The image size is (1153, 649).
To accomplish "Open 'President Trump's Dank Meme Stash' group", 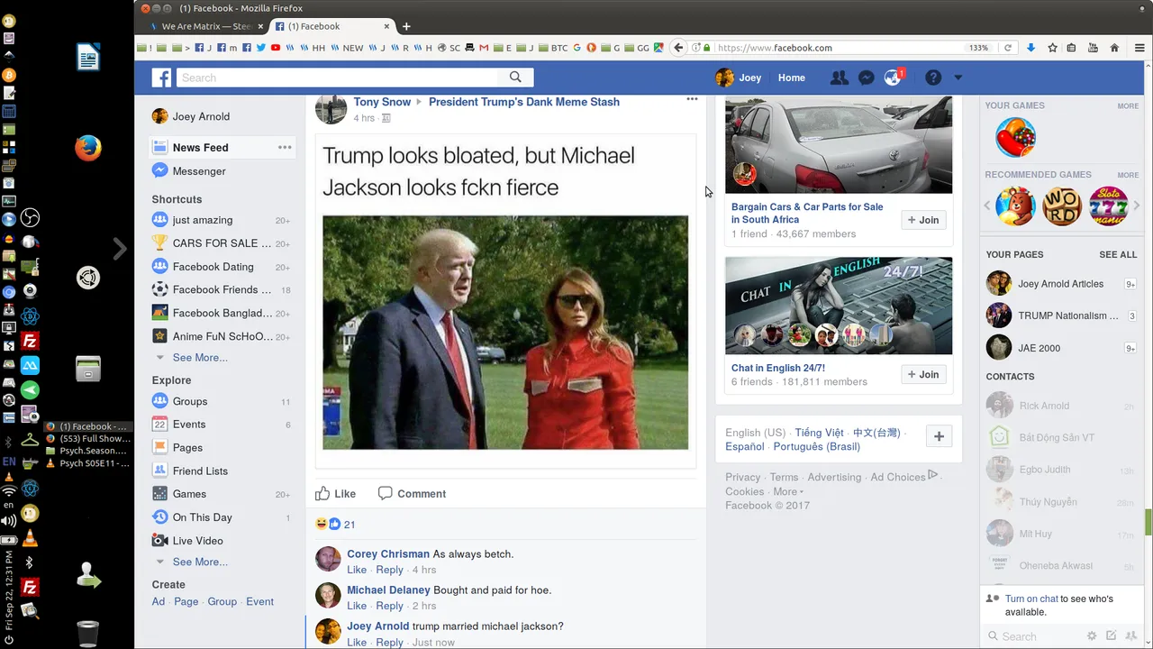I will click(524, 102).
